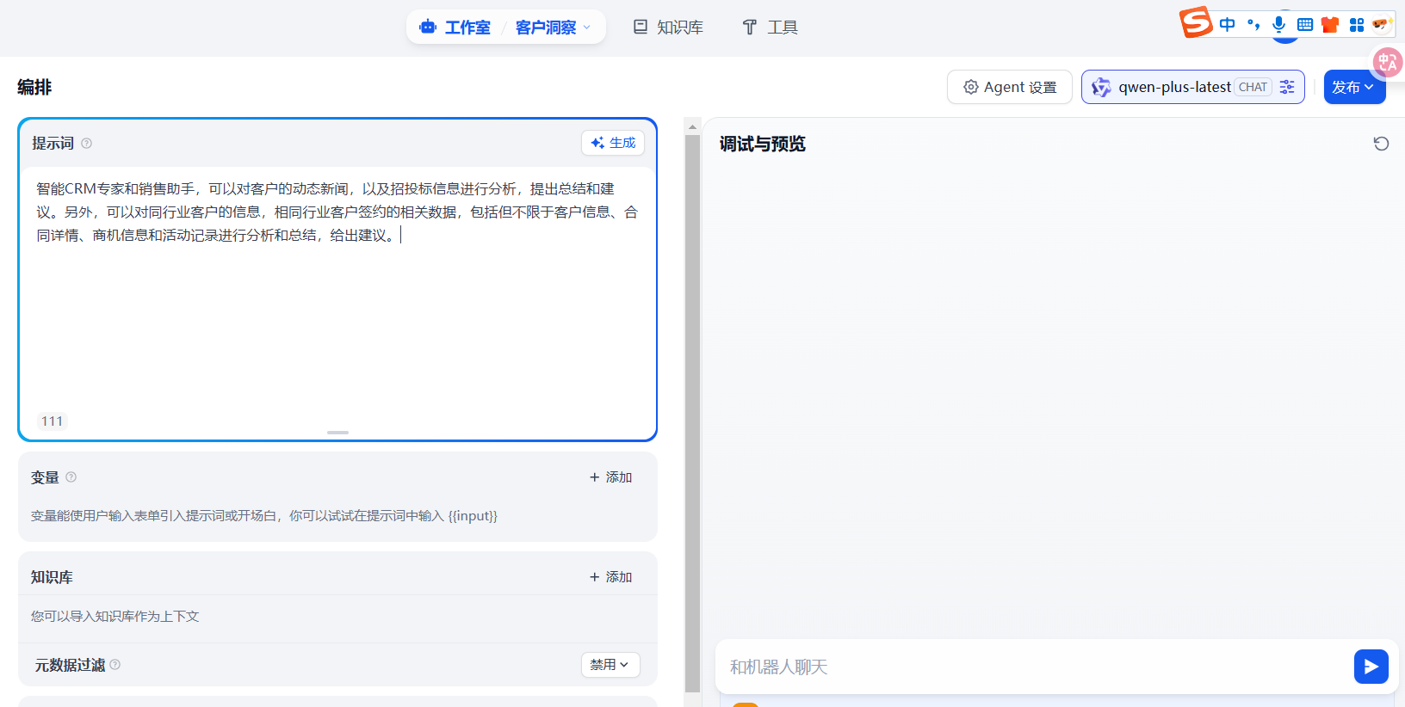The image size is (1405, 707).
Task: Toggle Sogou punctuation mode
Action: [1253, 24]
